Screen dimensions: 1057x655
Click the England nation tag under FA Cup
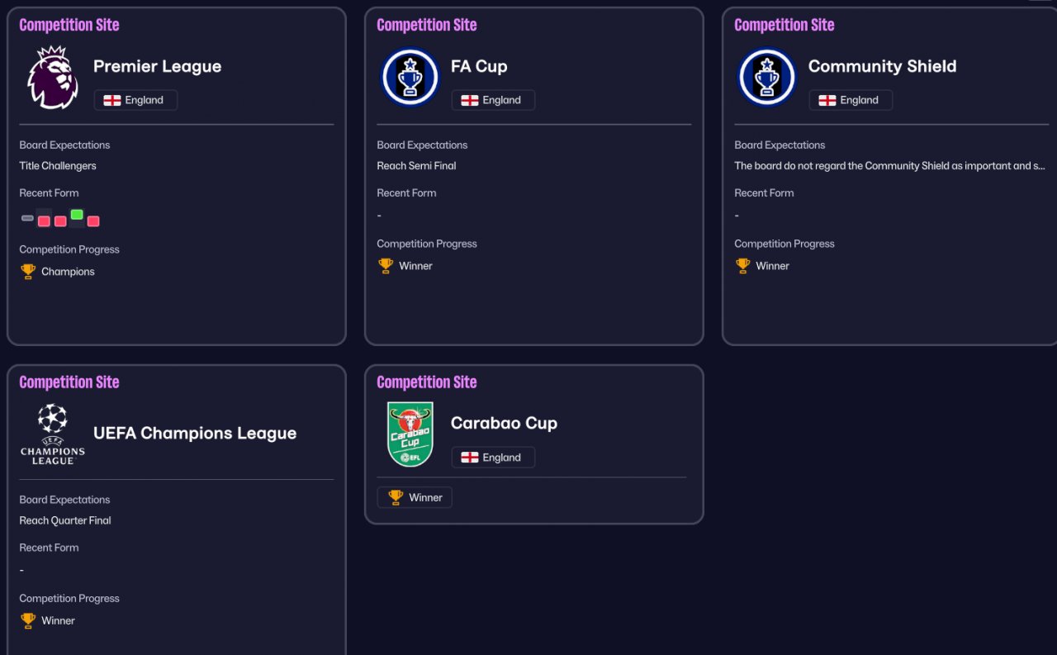pos(493,100)
